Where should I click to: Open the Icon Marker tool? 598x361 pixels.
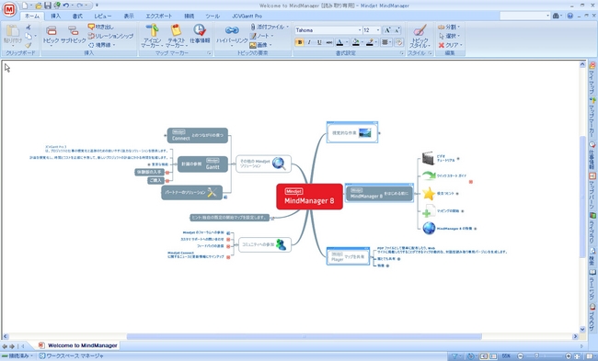tap(153, 30)
